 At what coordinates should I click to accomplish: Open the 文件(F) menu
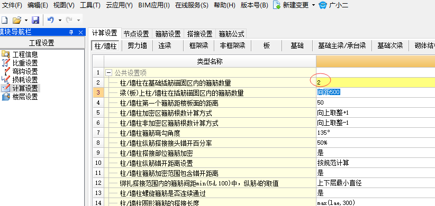pyautogui.click(x=12, y=5)
